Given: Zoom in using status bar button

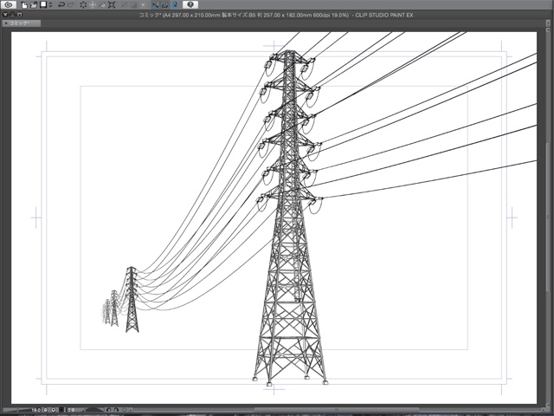Looking at the screenshot, I should pos(53,410).
